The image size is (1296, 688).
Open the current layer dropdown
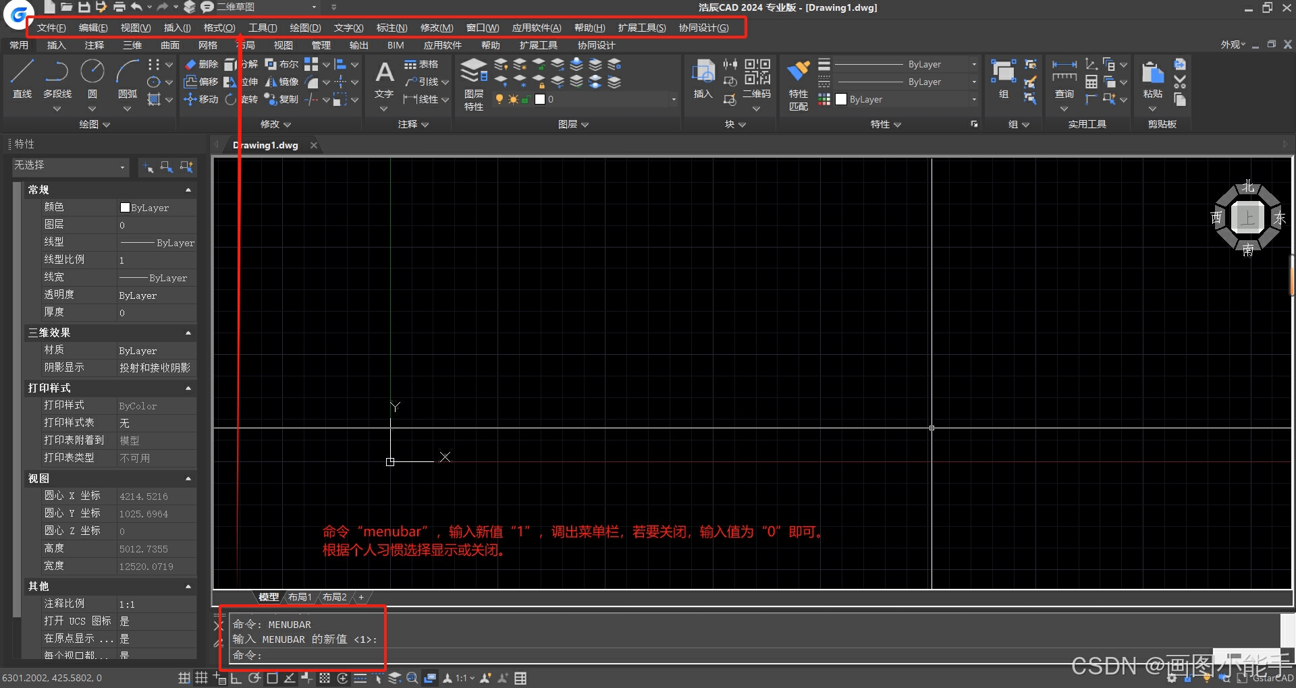(674, 99)
